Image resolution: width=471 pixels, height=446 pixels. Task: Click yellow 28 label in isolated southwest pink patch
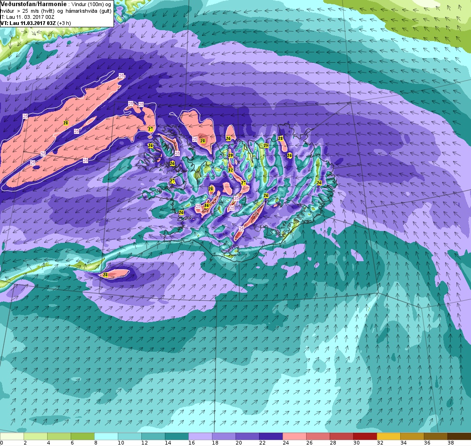105,274
